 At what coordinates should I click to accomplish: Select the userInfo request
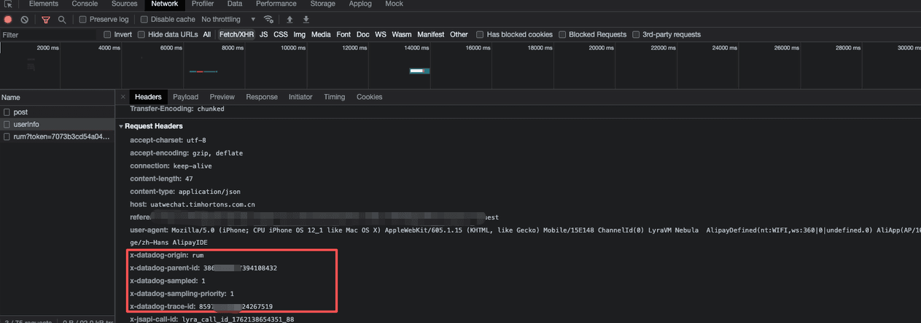coord(26,125)
